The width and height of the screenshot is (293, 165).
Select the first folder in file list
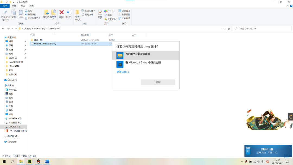point(38,40)
